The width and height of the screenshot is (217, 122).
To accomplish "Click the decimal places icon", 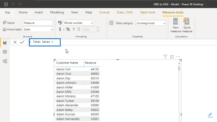I will point(78,29).
